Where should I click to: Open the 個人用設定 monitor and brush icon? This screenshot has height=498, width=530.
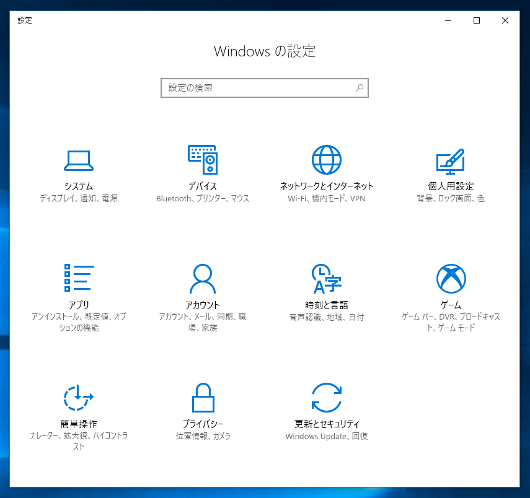point(450,162)
